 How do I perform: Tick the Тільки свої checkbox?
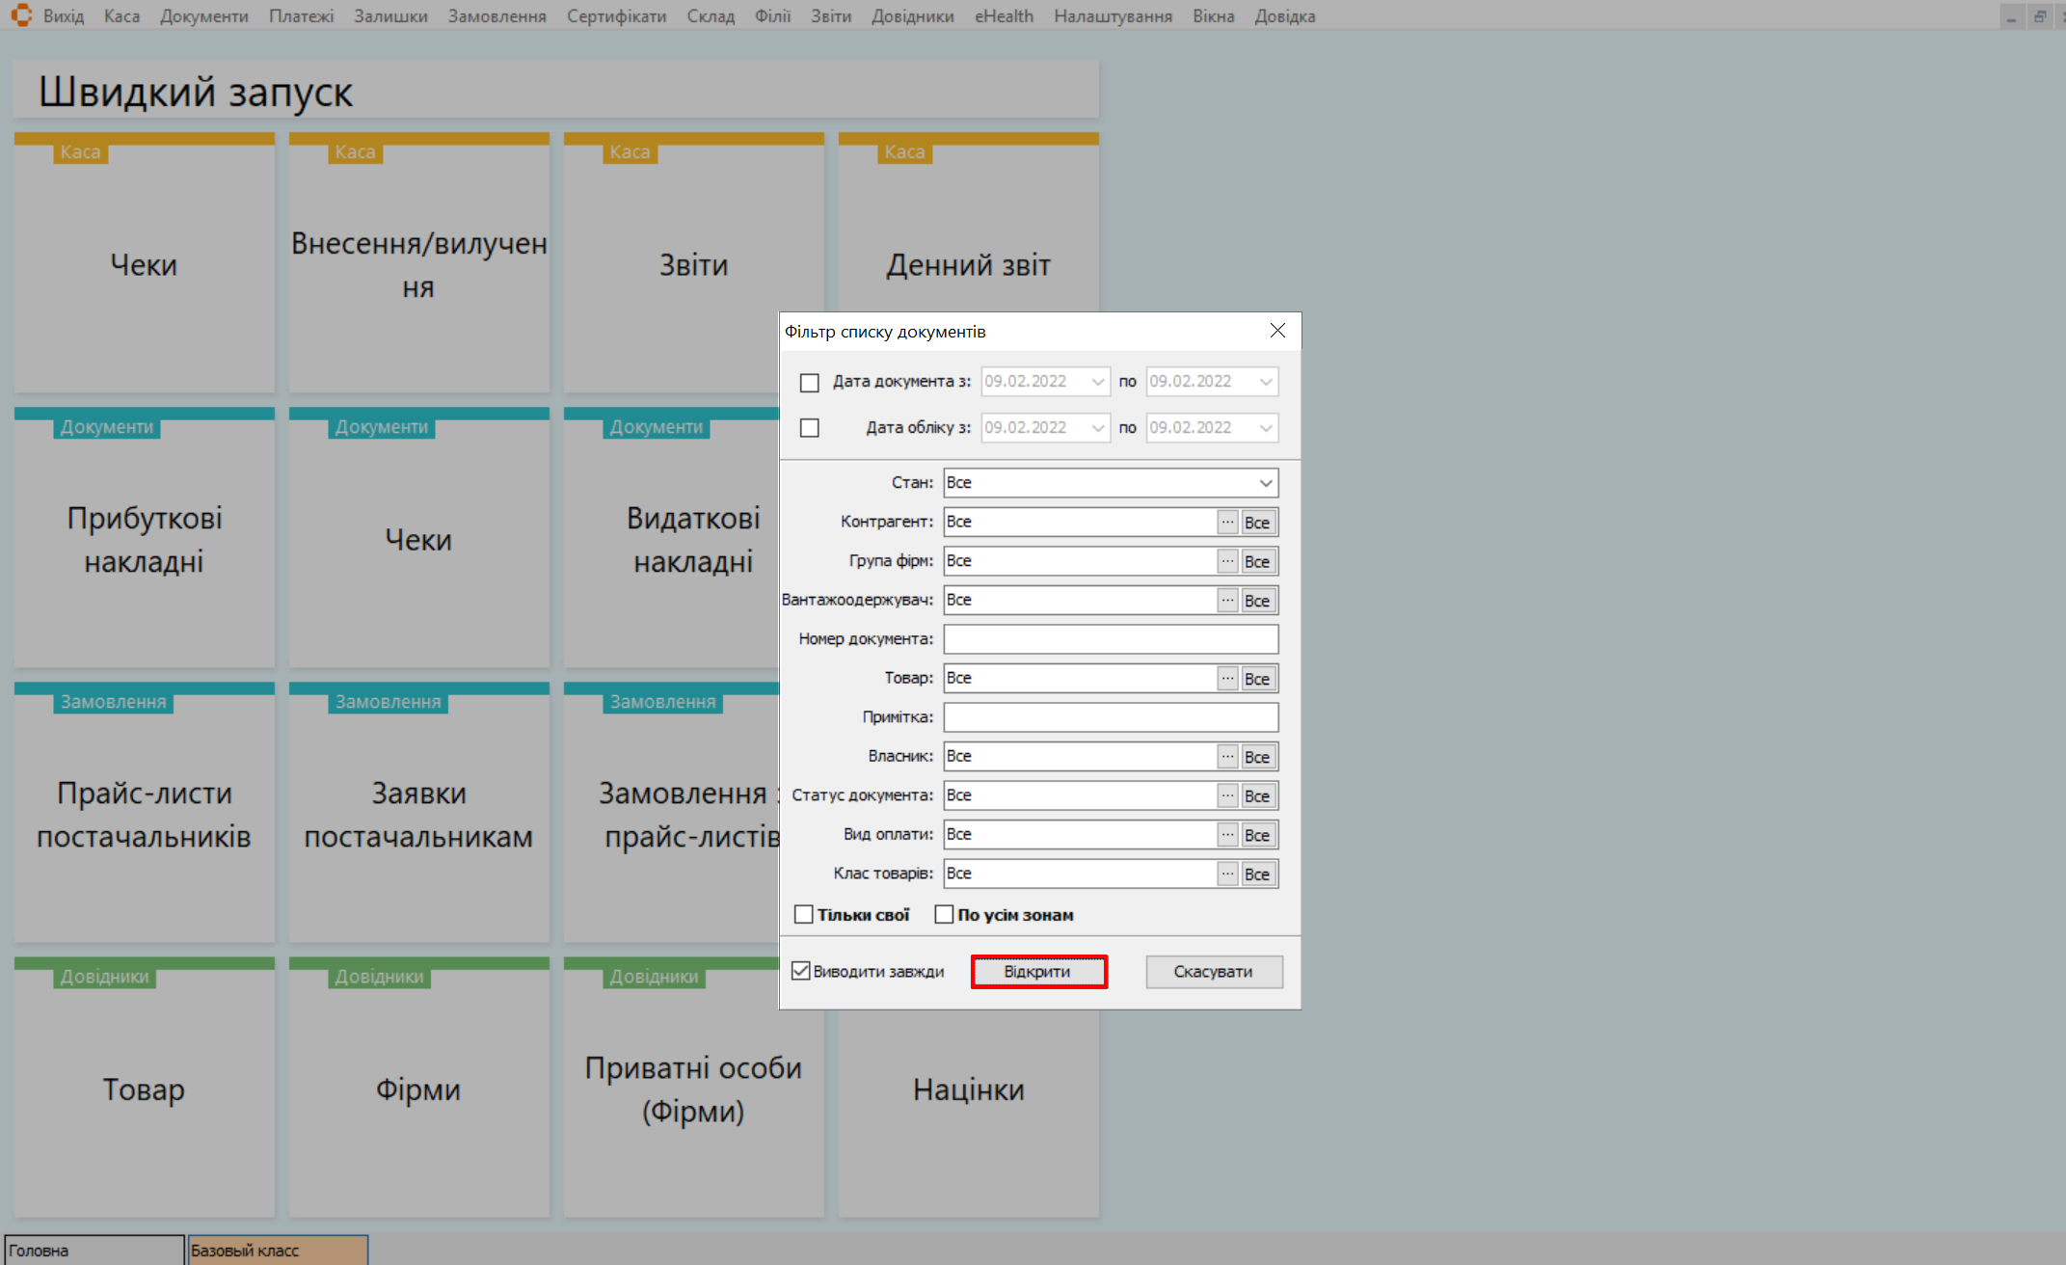pyautogui.click(x=803, y=914)
